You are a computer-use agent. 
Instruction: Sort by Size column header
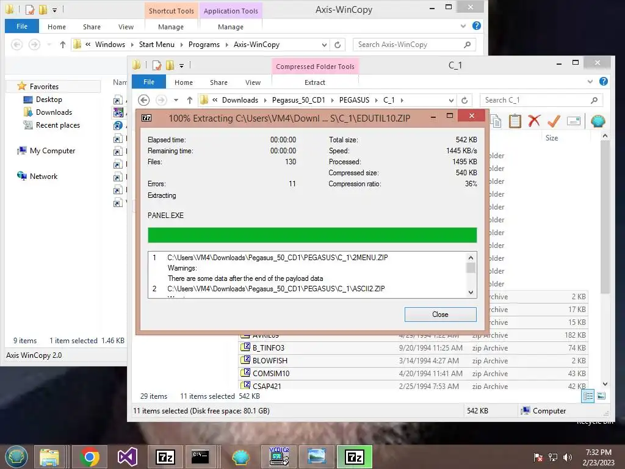(x=552, y=138)
